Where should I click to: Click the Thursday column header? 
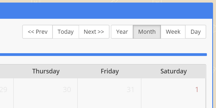pos(46,71)
